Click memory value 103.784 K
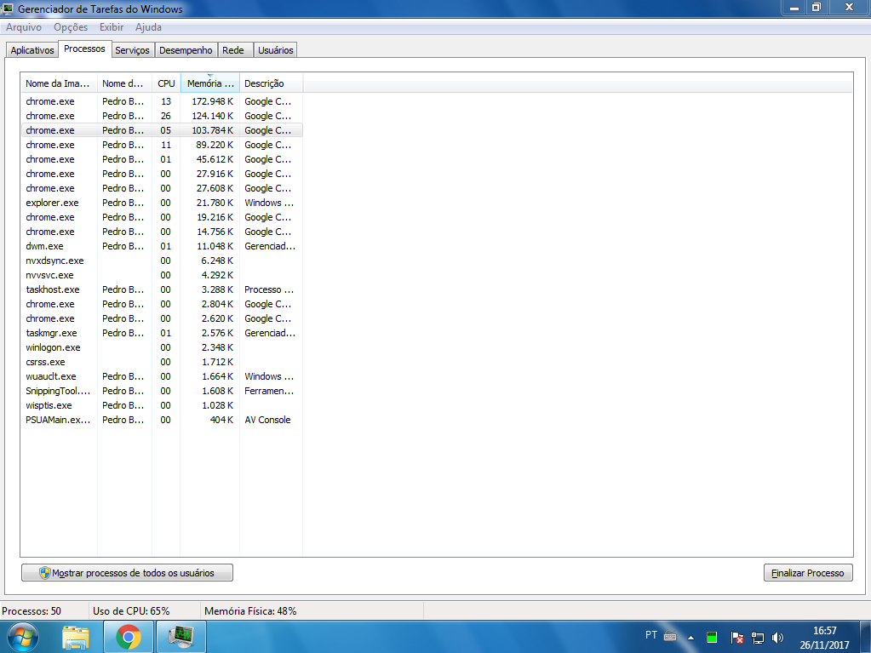The height and width of the screenshot is (653, 871). click(213, 130)
